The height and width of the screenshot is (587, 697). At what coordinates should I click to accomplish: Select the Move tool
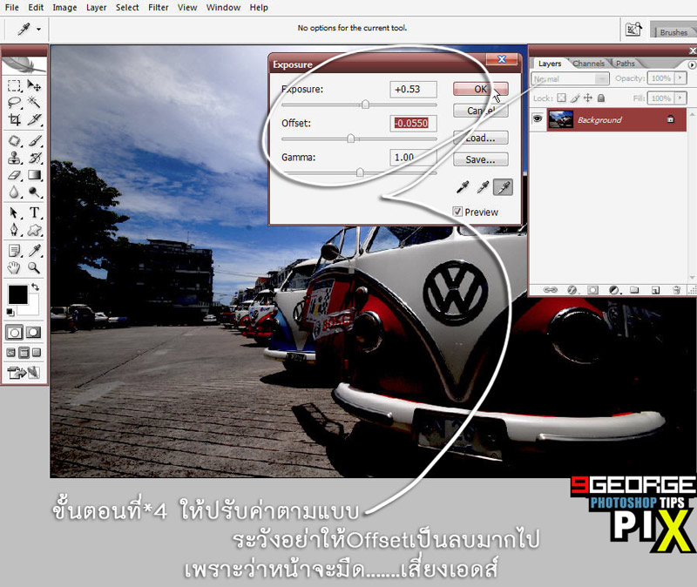34,85
